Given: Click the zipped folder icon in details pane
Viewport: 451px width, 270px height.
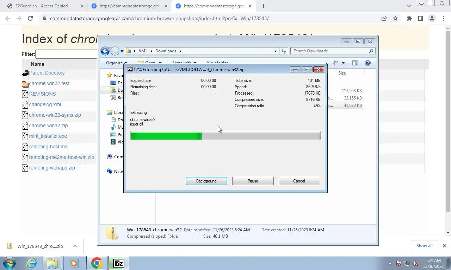Looking at the screenshot, I should pos(112,233).
